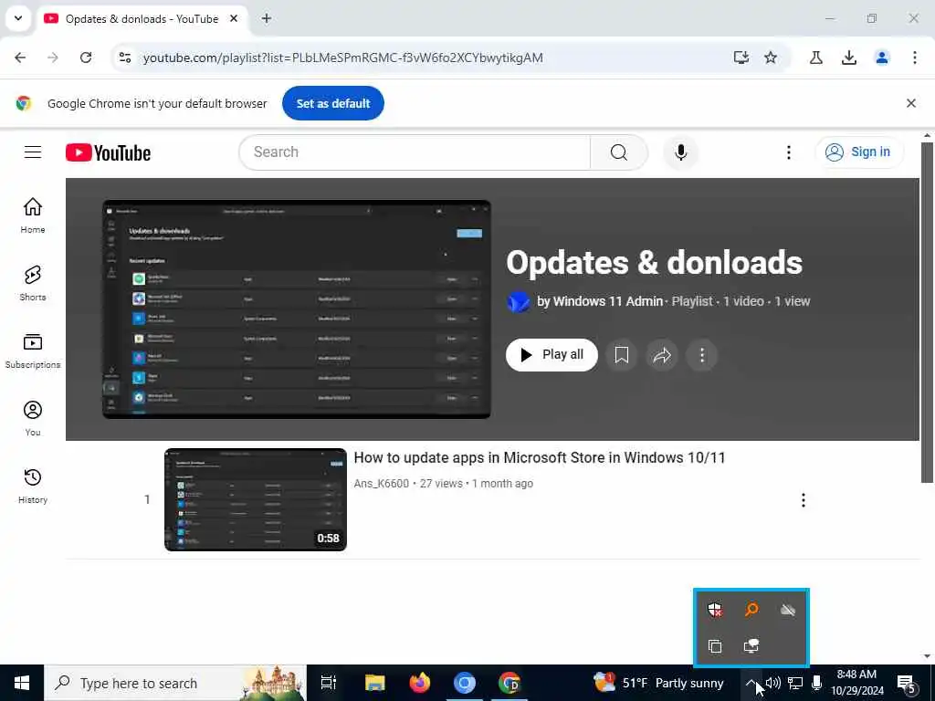Click the browser forward arrow
935x701 pixels.
(53, 58)
